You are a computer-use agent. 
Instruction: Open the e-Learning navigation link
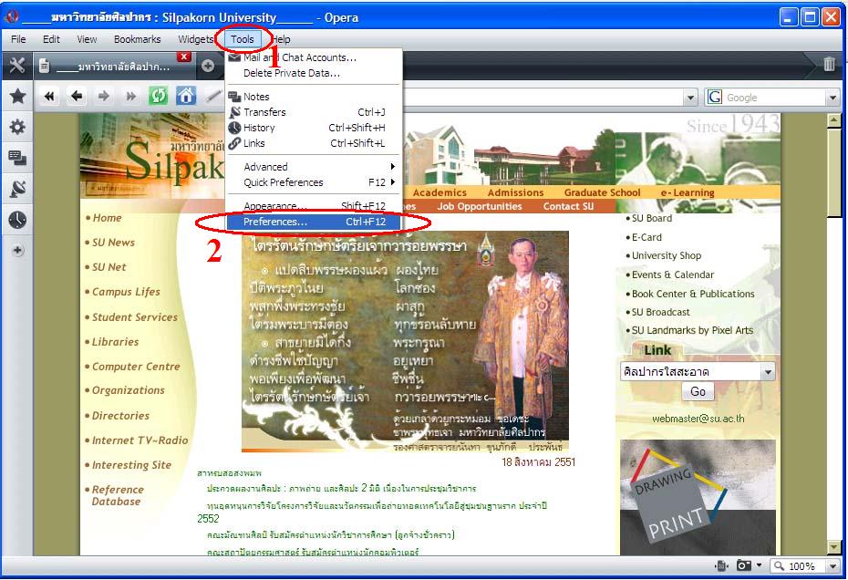pyautogui.click(x=688, y=192)
